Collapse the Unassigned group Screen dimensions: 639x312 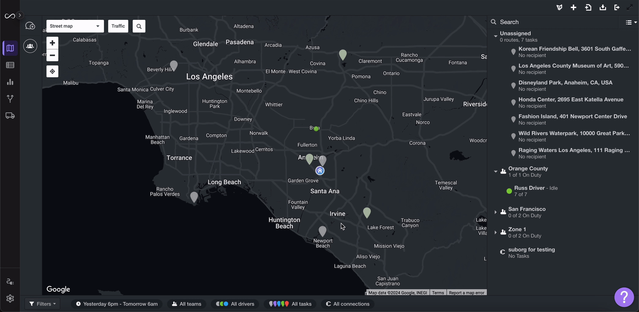point(496,36)
